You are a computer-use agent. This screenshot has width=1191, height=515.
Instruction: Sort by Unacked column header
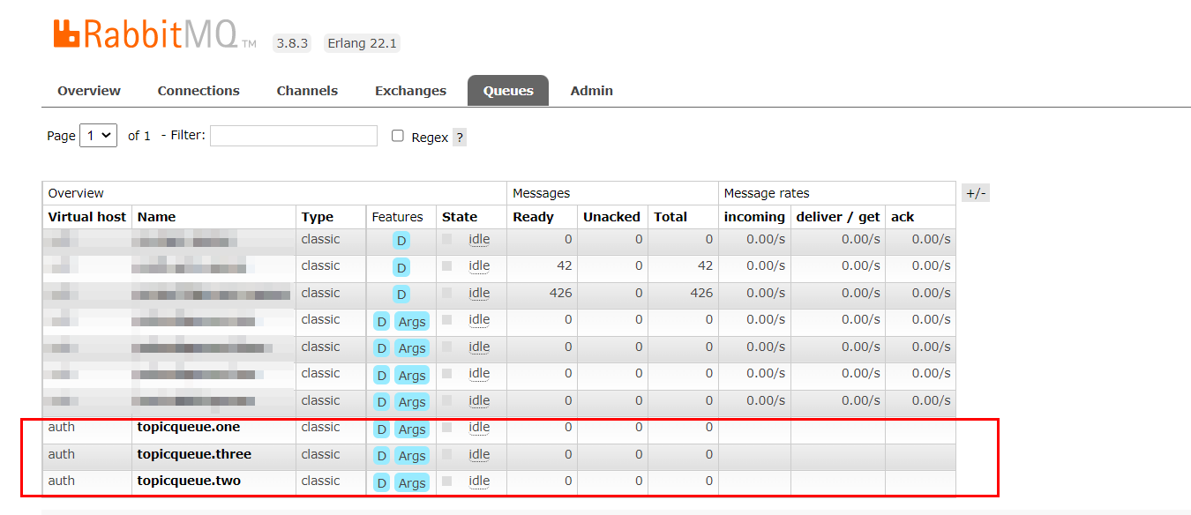(611, 217)
